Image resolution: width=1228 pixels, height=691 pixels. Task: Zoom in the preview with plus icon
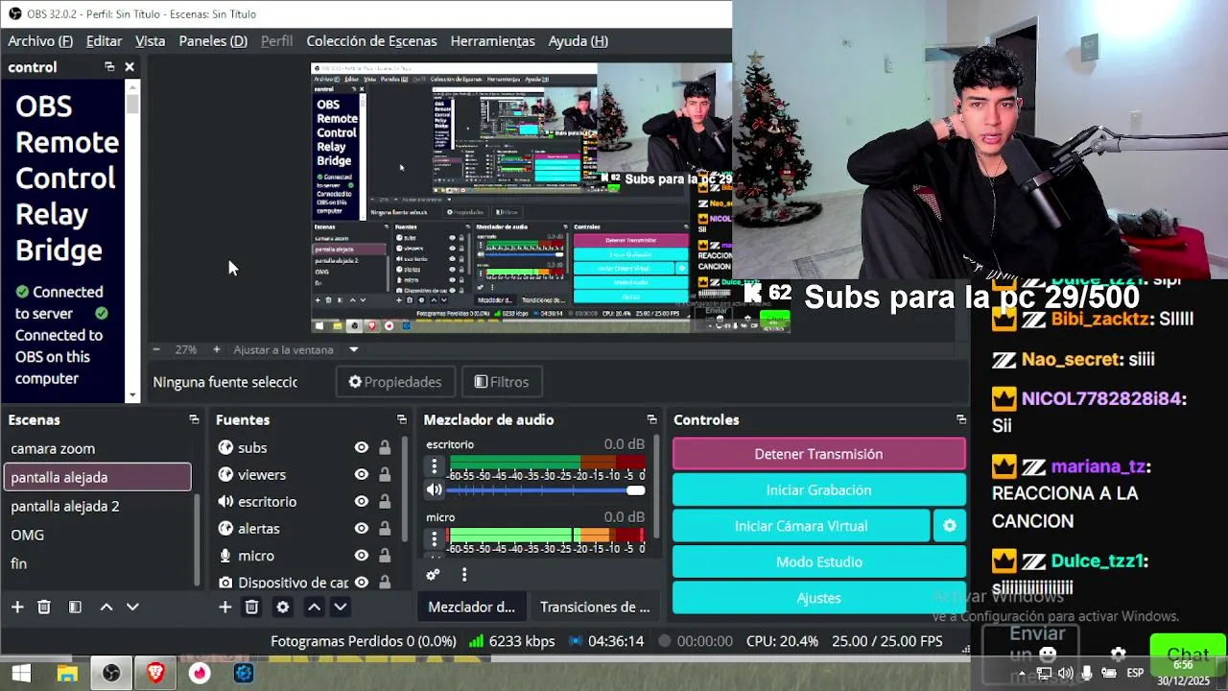pyautogui.click(x=217, y=349)
